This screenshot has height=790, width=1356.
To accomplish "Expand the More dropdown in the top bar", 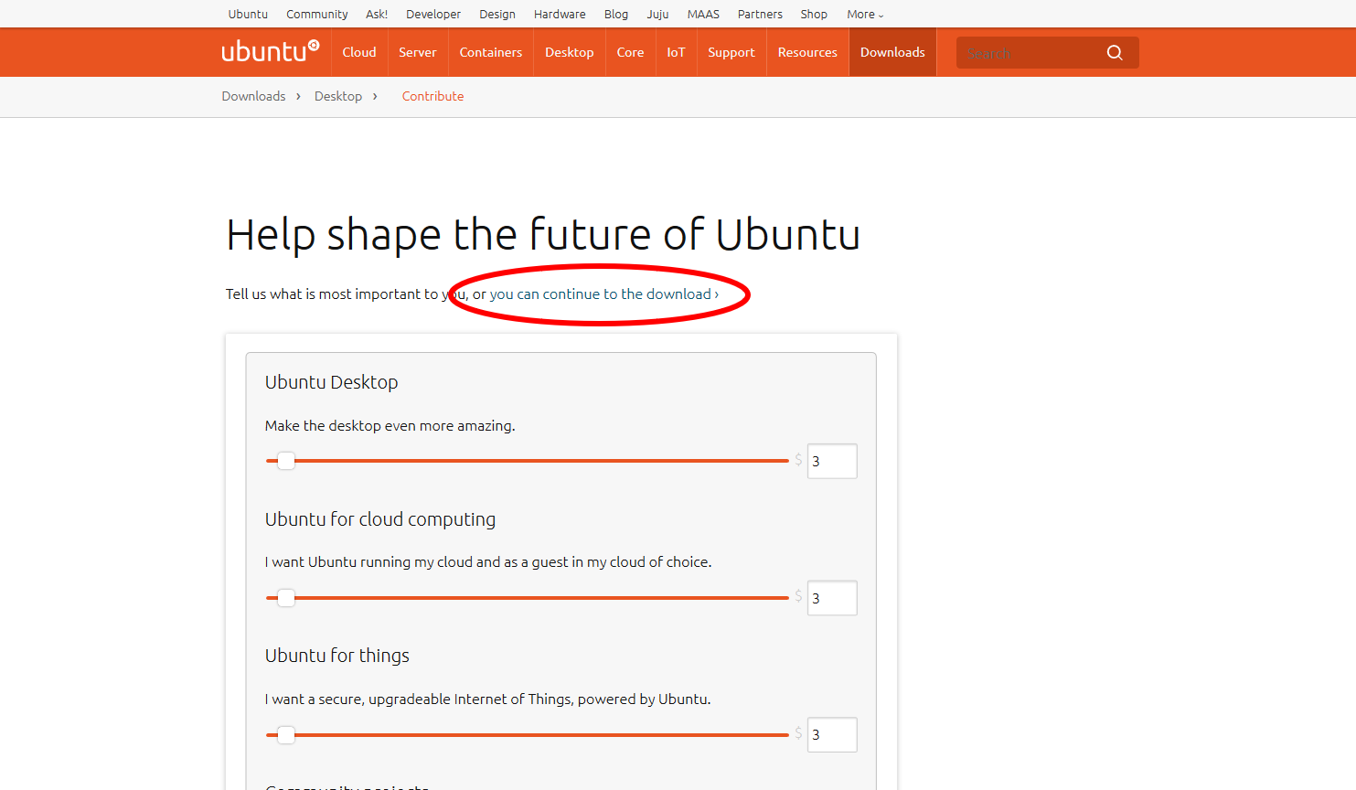I will (x=865, y=15).
